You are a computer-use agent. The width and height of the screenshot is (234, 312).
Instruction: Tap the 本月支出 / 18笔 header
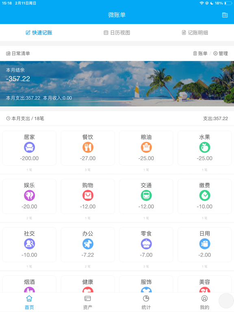point(25,118)
